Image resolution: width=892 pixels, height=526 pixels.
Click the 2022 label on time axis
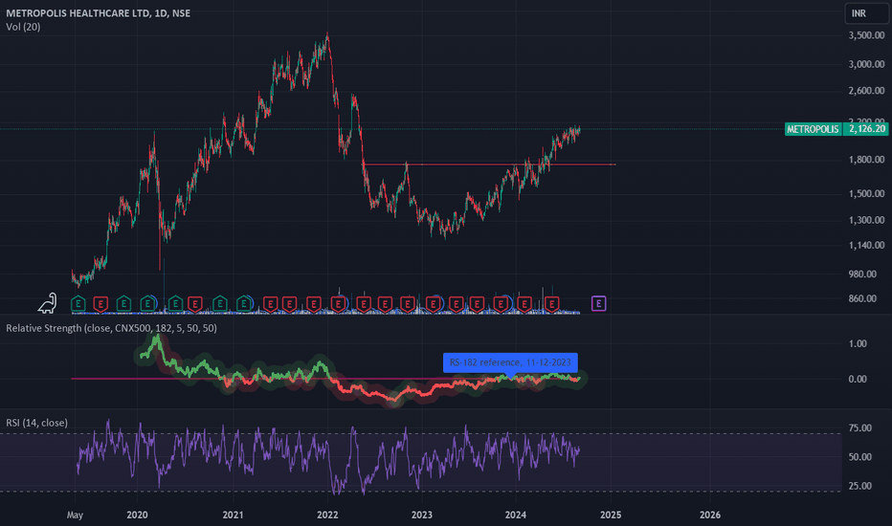tap(327, 515)
